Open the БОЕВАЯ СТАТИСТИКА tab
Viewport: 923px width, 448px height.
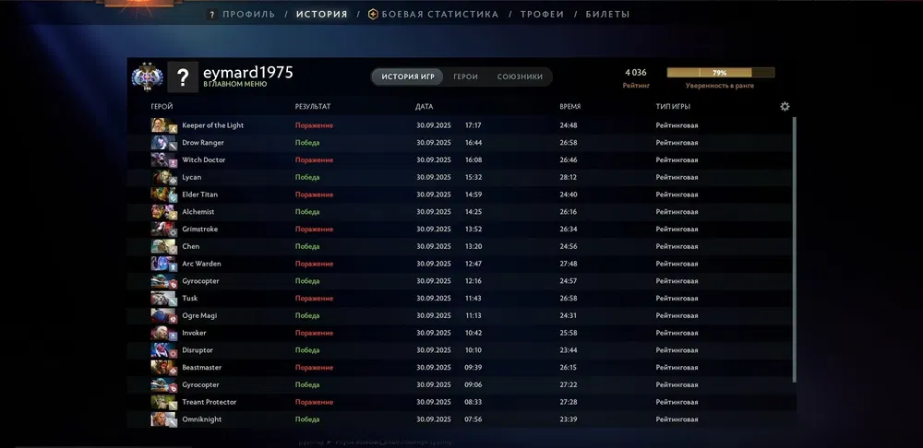[x=439, y=14]
